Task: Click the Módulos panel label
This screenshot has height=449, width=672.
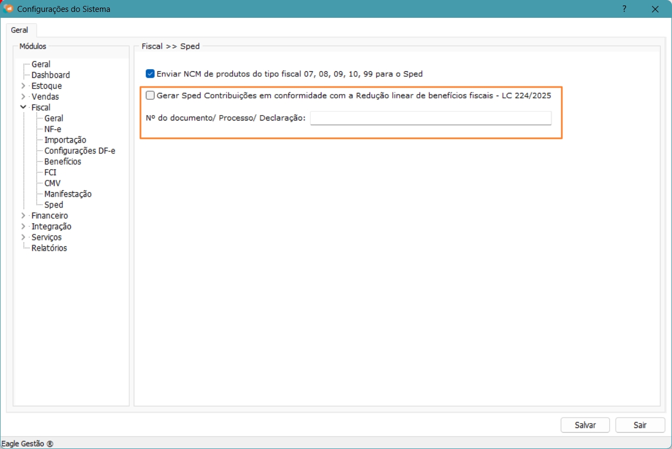Action: tap(33, 46)
